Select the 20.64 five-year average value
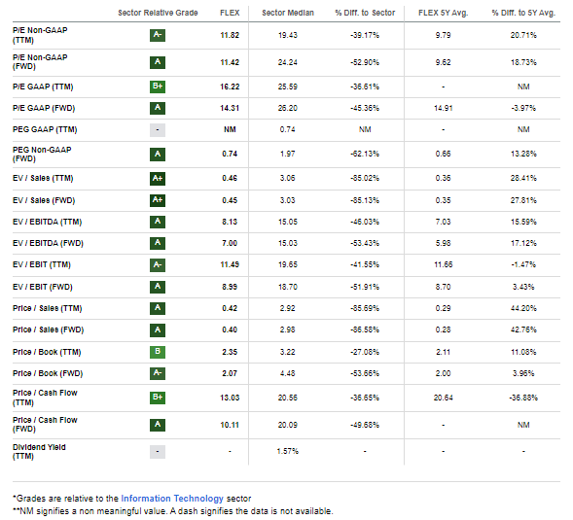The height and width of the screenshot is (520, 573). point(444,398)
